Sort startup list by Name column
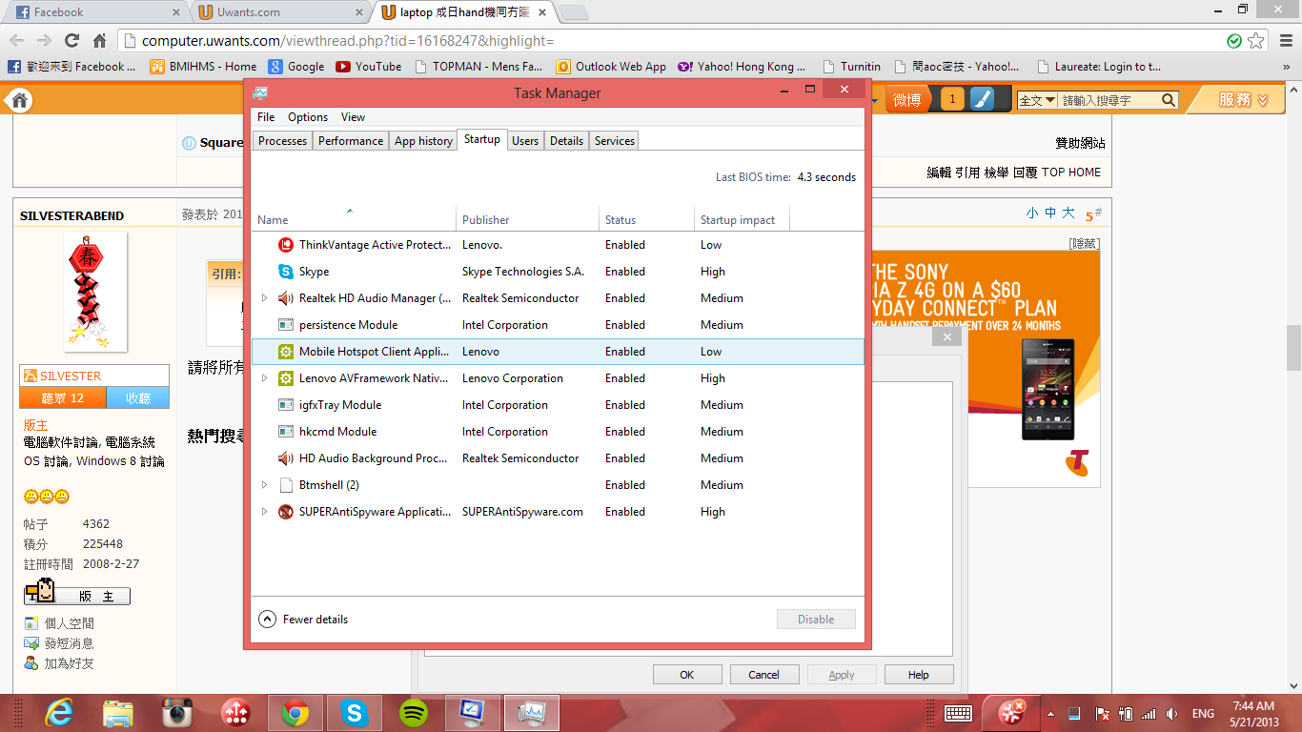Viewport: 1302px width, 732px height. [x=354, y=219]
